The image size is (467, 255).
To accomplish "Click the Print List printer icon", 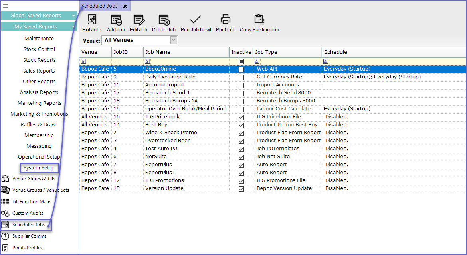I will coord(226,20).
